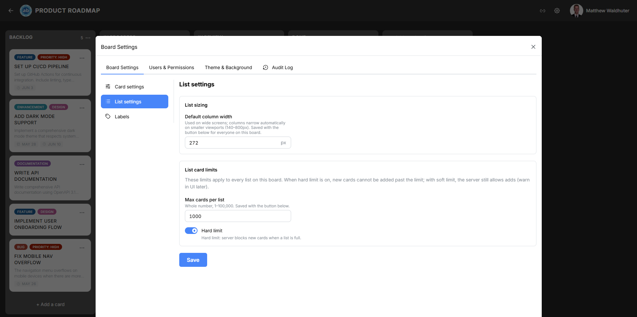Screen dimensions: 637x317
Task: Open options for Write API Documentation card
Action: tap(82, 164)
